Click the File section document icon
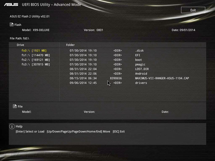The height and width of the screenshot is (161, 215). click(x=15, y=106)
